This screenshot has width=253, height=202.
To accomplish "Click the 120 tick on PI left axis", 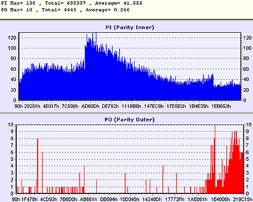I will click(x=12, y=38).
